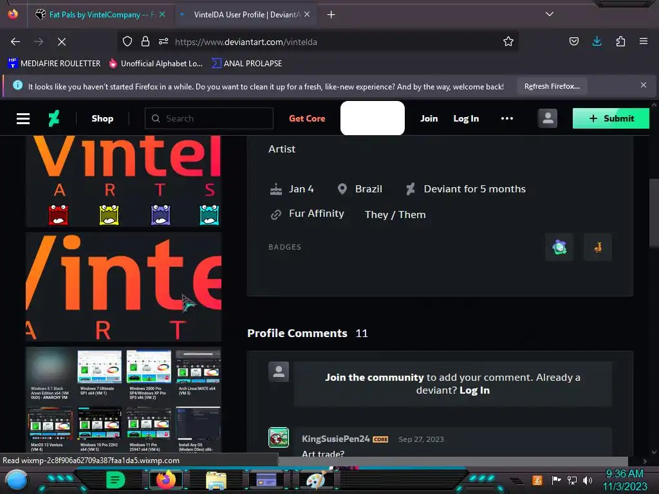Click Log In in the comment box
Screen dimensions: 659x494
pos(474,390)
